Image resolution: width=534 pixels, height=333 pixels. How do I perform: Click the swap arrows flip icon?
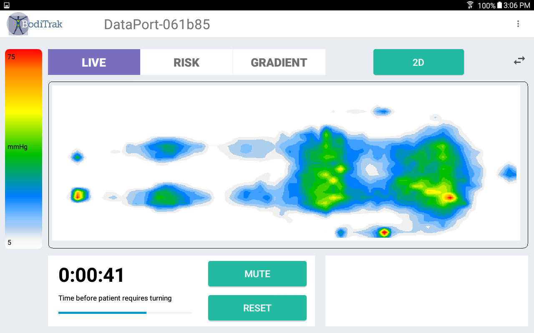click(519, 61)
